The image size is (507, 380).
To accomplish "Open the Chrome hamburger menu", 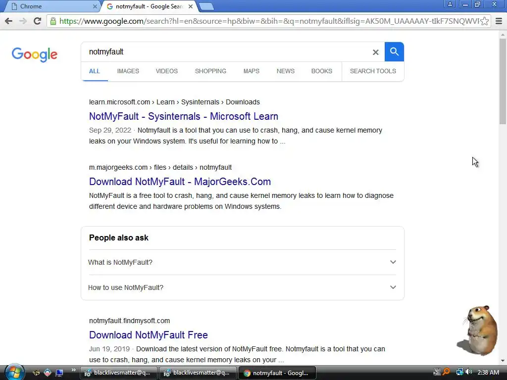I will [x=499, y=21].
